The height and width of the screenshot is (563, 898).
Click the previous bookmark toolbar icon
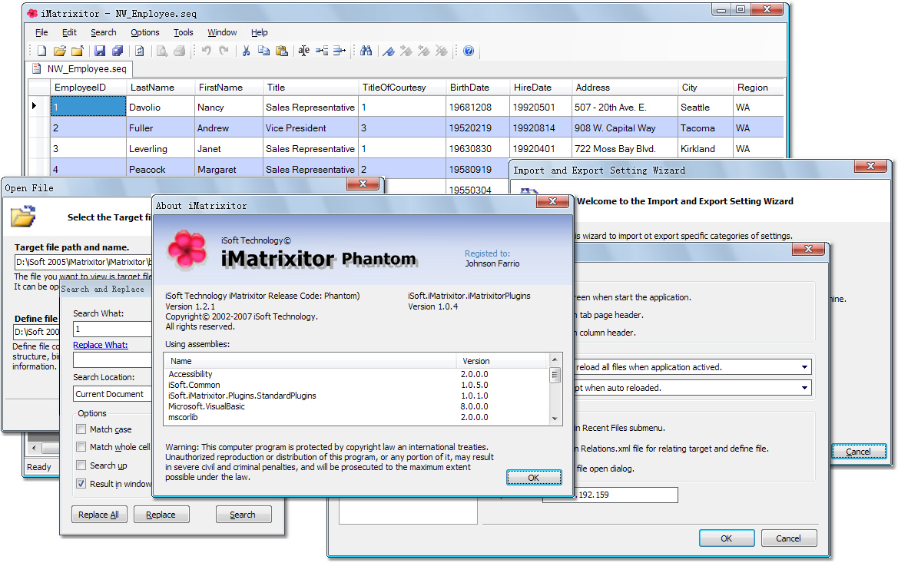point(424,51)
